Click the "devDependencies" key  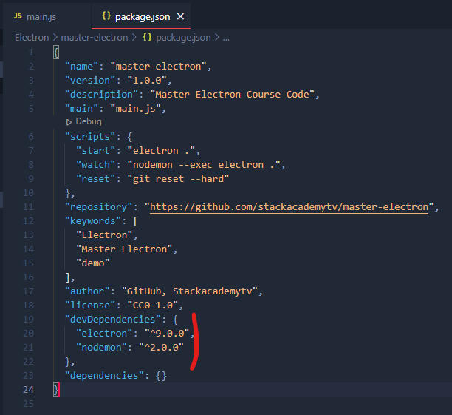113,319
